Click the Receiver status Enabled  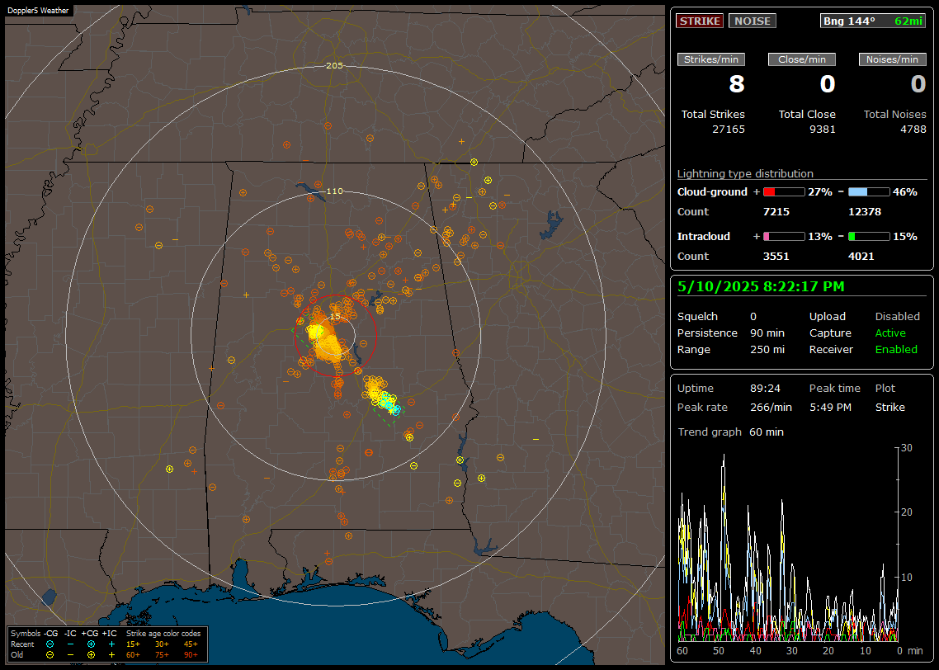pos(896,350)
